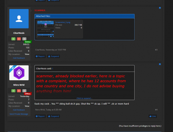This screenshot has width=173, height=132.
Task: Click red negative feedback badge for CitarNosis
Action: pyautogui.click(x=19, y=39)
